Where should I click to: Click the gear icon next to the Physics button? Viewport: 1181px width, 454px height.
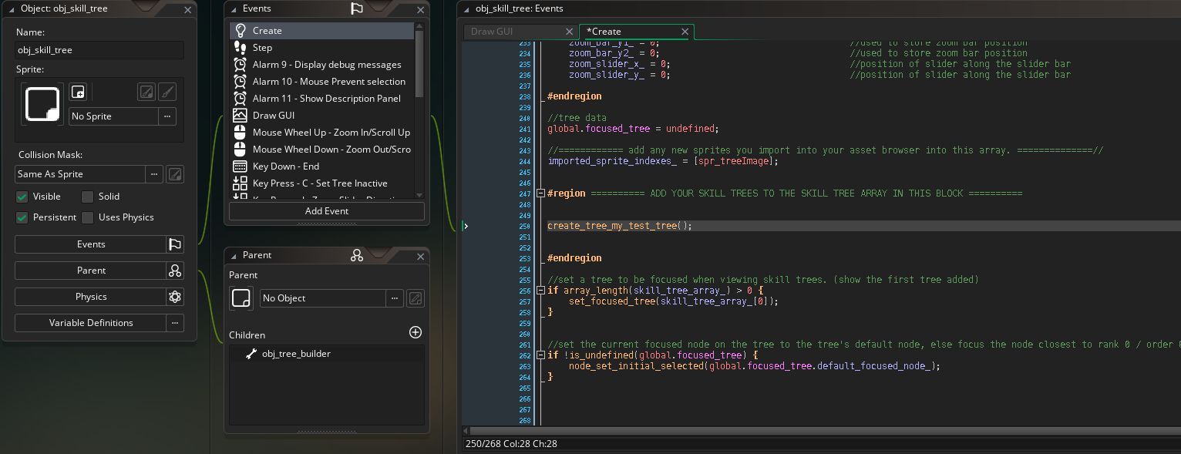175,297
